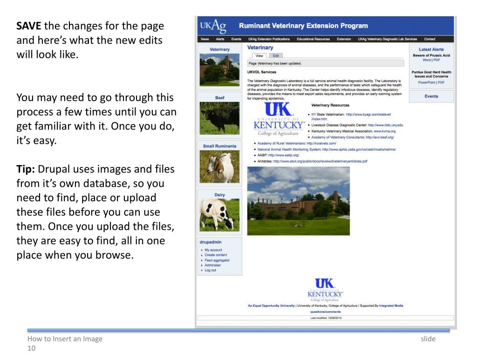Open the AABP website link
Viewport: 477px width, 358px height.
coord(284,155)
